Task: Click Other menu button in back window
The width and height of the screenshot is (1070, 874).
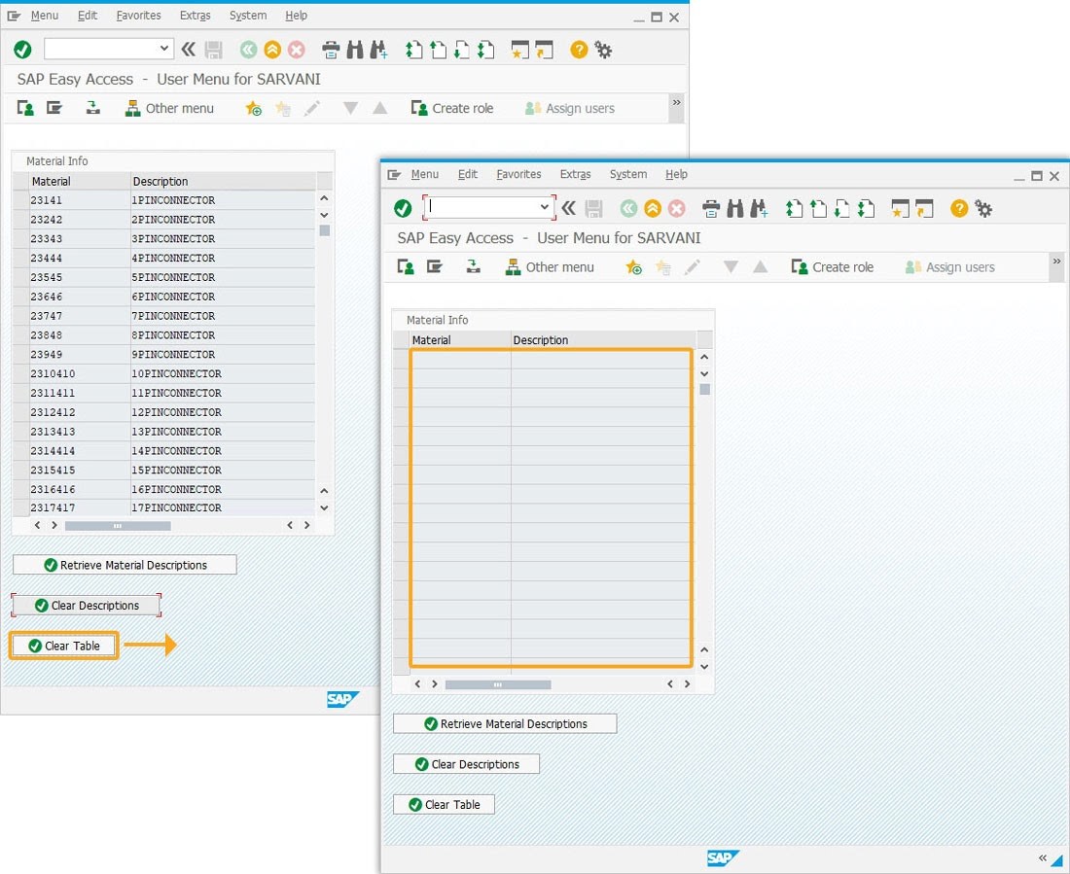Action: (169, 109)
